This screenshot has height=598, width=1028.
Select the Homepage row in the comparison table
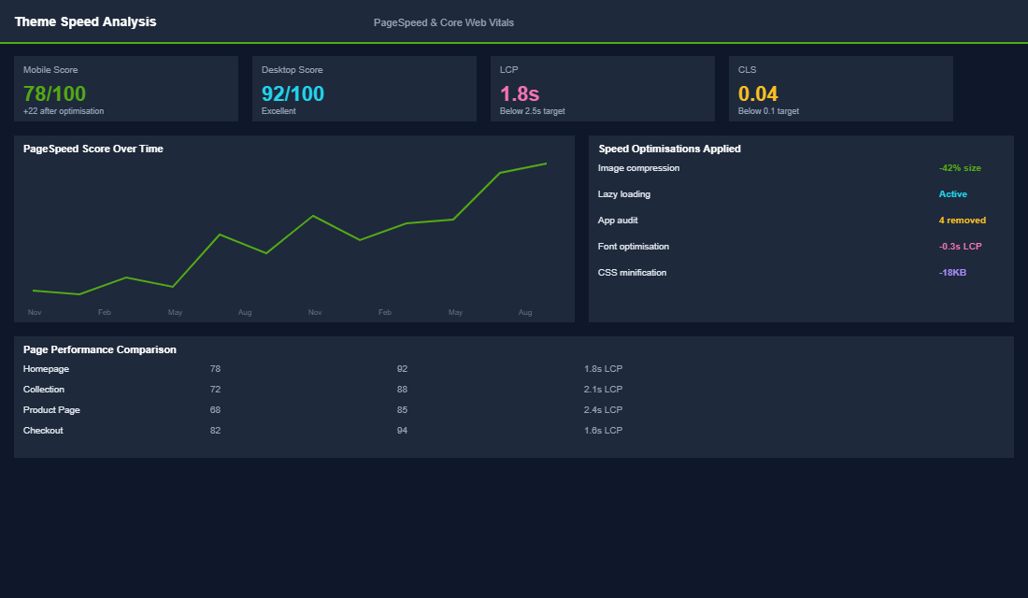(46, 368)
